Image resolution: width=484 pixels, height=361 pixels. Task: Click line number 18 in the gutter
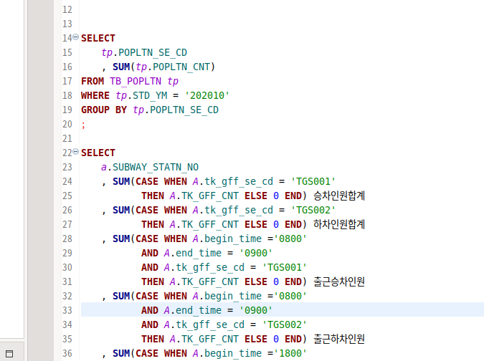[x=67, y=95]
